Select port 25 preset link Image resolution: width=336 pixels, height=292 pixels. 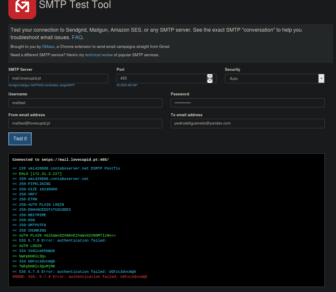118,85
